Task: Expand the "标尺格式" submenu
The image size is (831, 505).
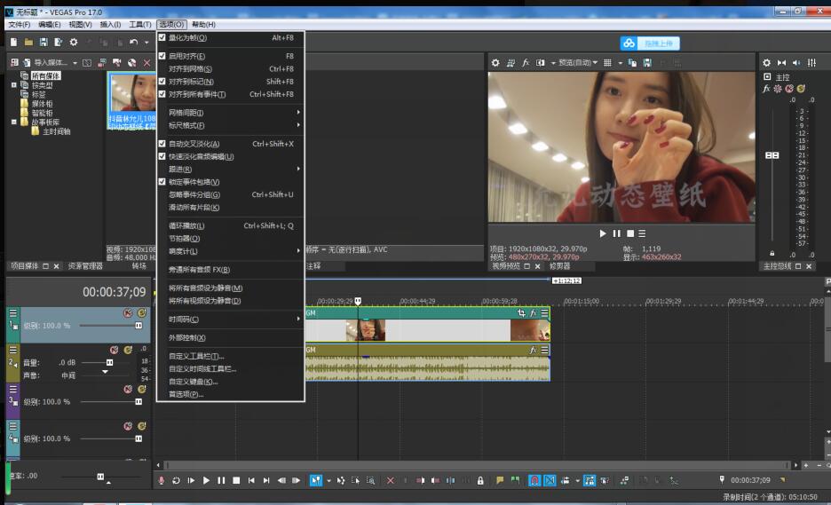Action: click(231, 125)
